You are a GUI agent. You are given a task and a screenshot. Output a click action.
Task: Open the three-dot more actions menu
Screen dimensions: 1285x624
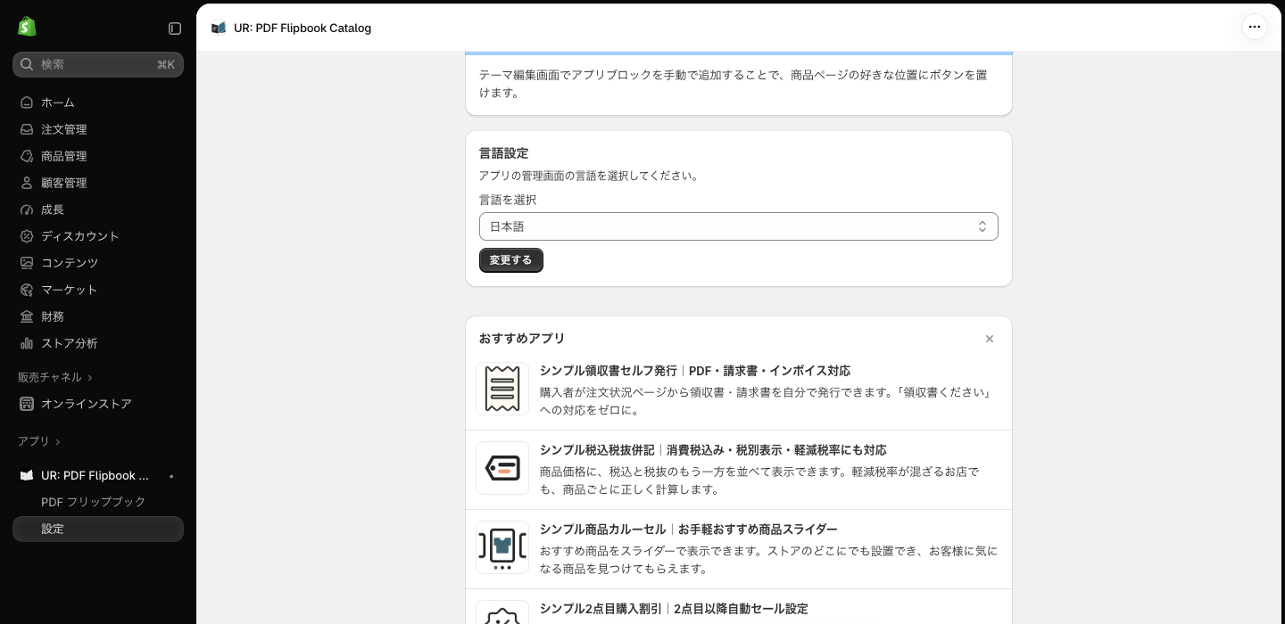(x=1255, y=27)
